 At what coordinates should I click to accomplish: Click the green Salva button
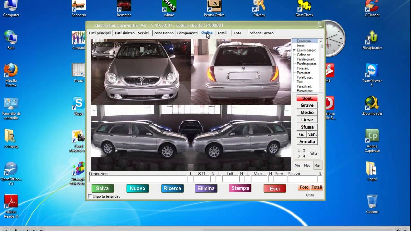pyautogui.click(x=102, y=188)
